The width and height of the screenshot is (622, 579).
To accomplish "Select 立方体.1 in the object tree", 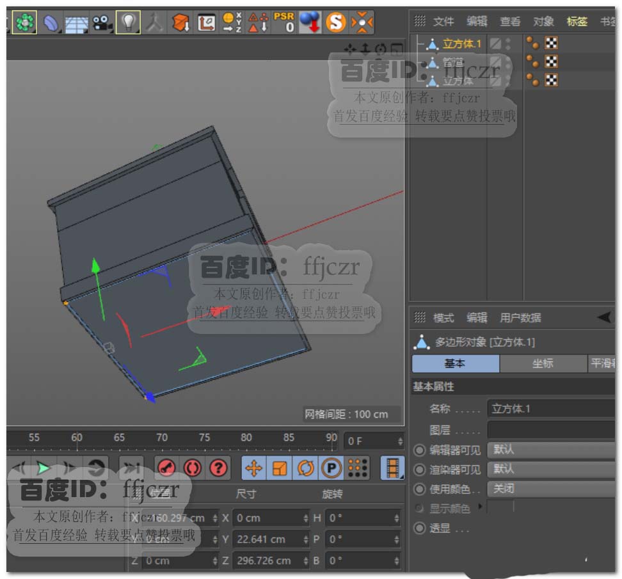I will 462,44.
